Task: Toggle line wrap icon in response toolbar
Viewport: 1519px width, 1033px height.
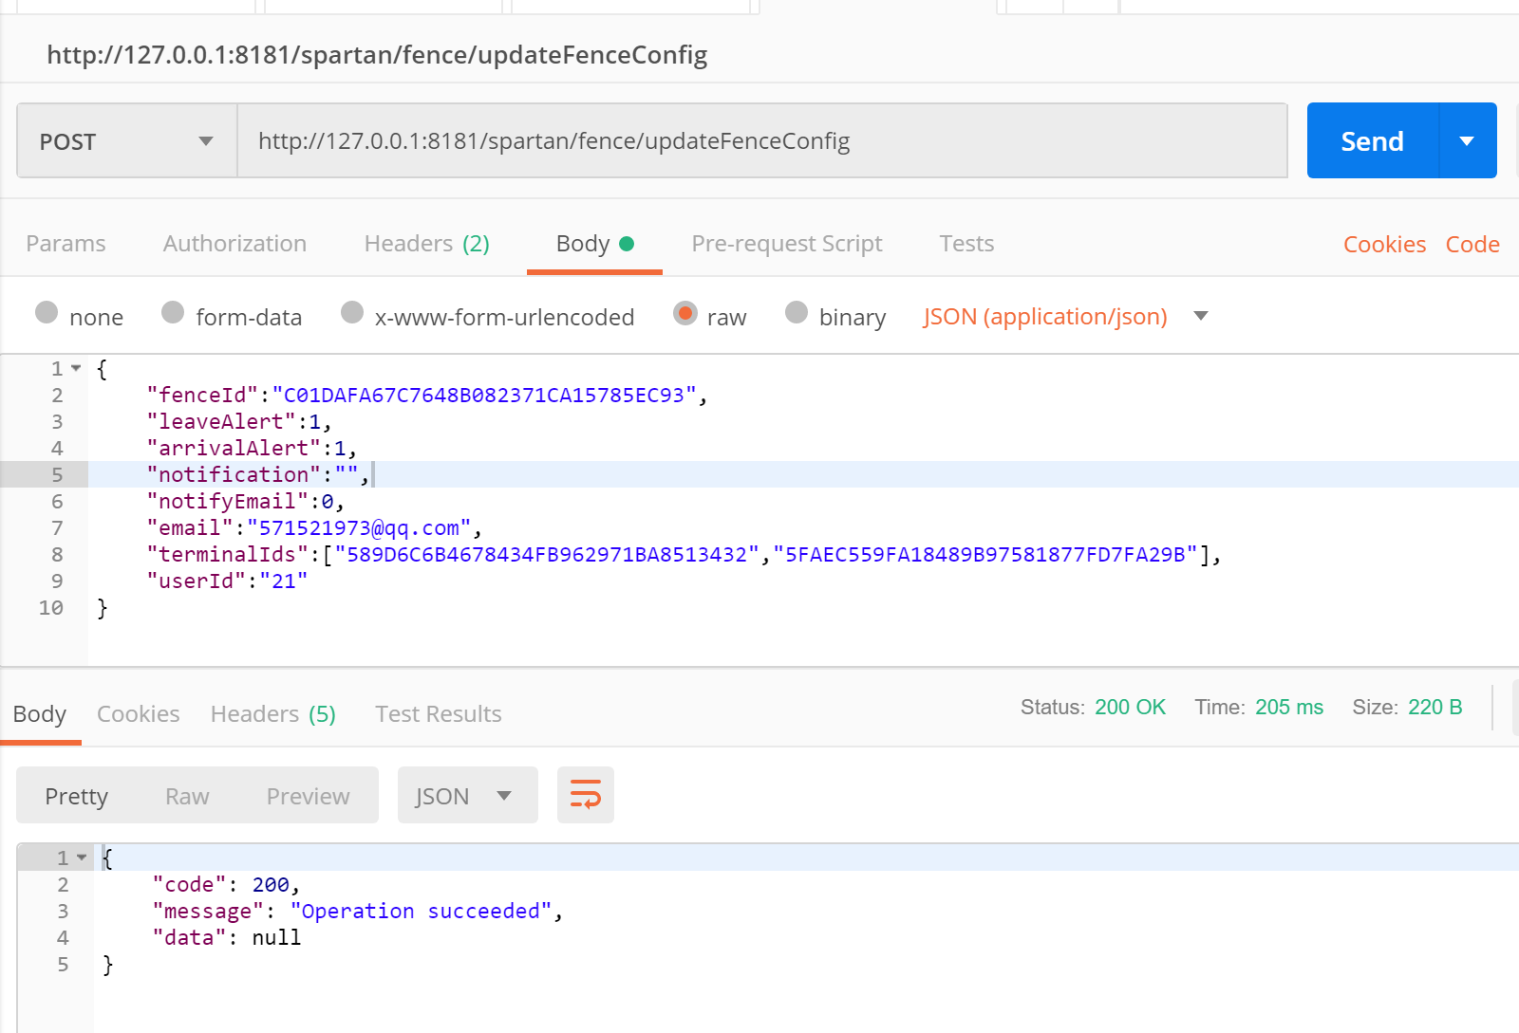Action: pos(585,795)
